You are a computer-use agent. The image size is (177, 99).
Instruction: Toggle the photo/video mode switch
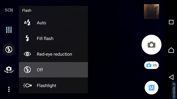coord(151,65)
